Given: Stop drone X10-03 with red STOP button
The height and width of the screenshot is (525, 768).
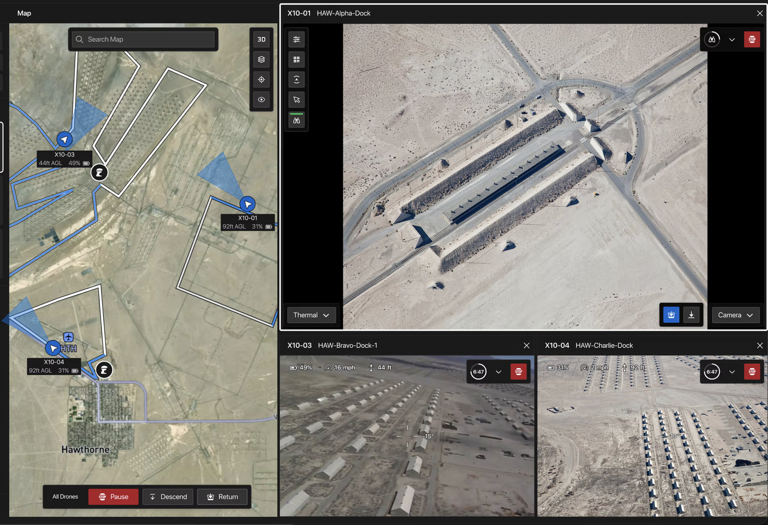Looking at the screenshot, I should 519,372.
